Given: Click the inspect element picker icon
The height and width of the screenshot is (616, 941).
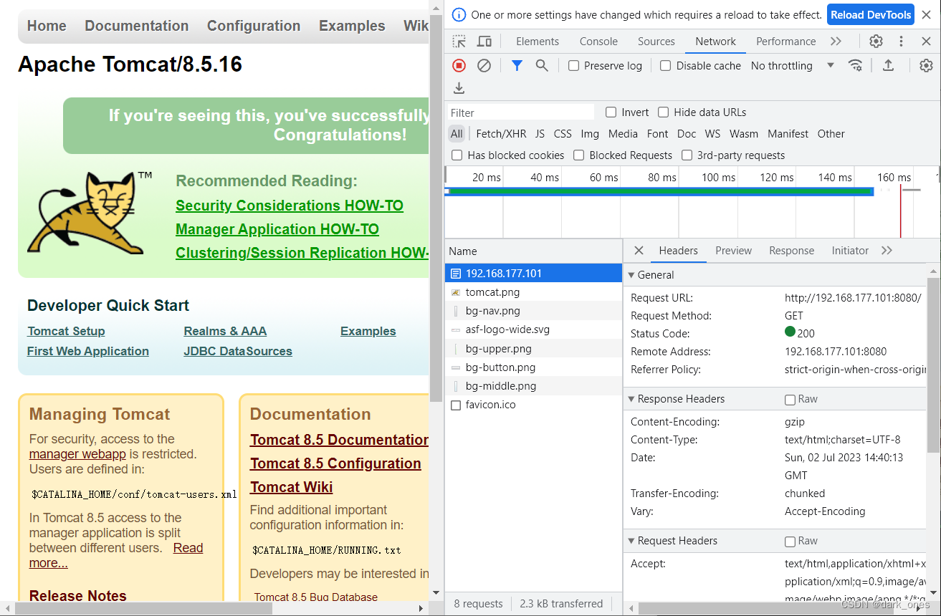Looking at the screenshot, I should point(459,42).
